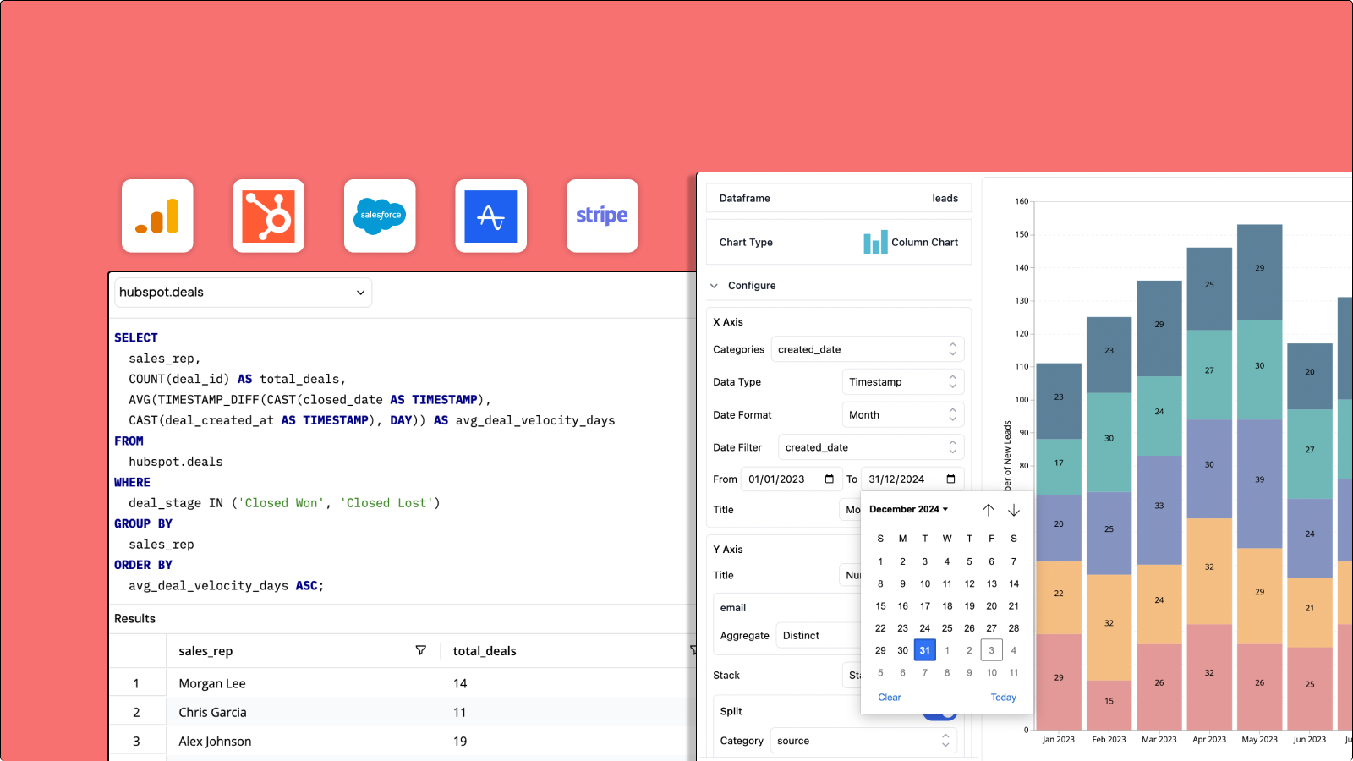Viewport: 1353px width, 761px height.
Task: Click the Google Analytics icon
Action: click(x=157, y=216)
